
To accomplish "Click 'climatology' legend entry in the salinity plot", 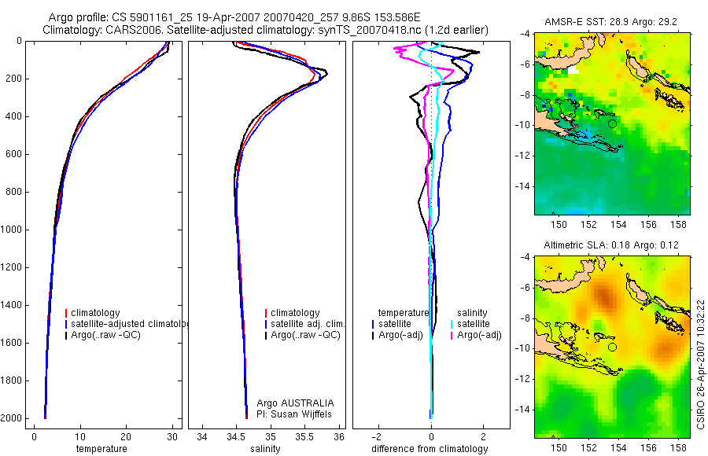I will tap(295, 313).
